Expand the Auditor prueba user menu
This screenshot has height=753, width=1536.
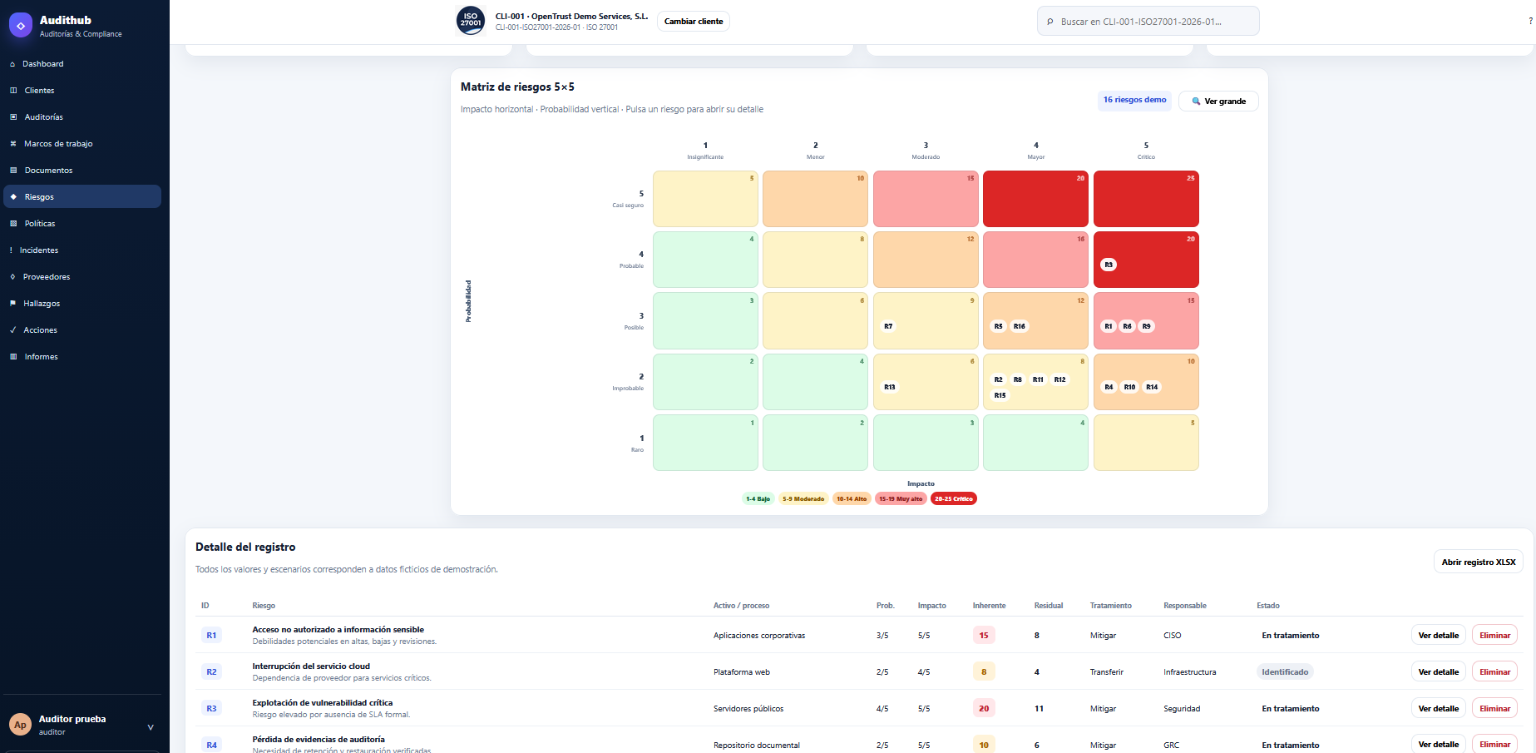[151, 727]
